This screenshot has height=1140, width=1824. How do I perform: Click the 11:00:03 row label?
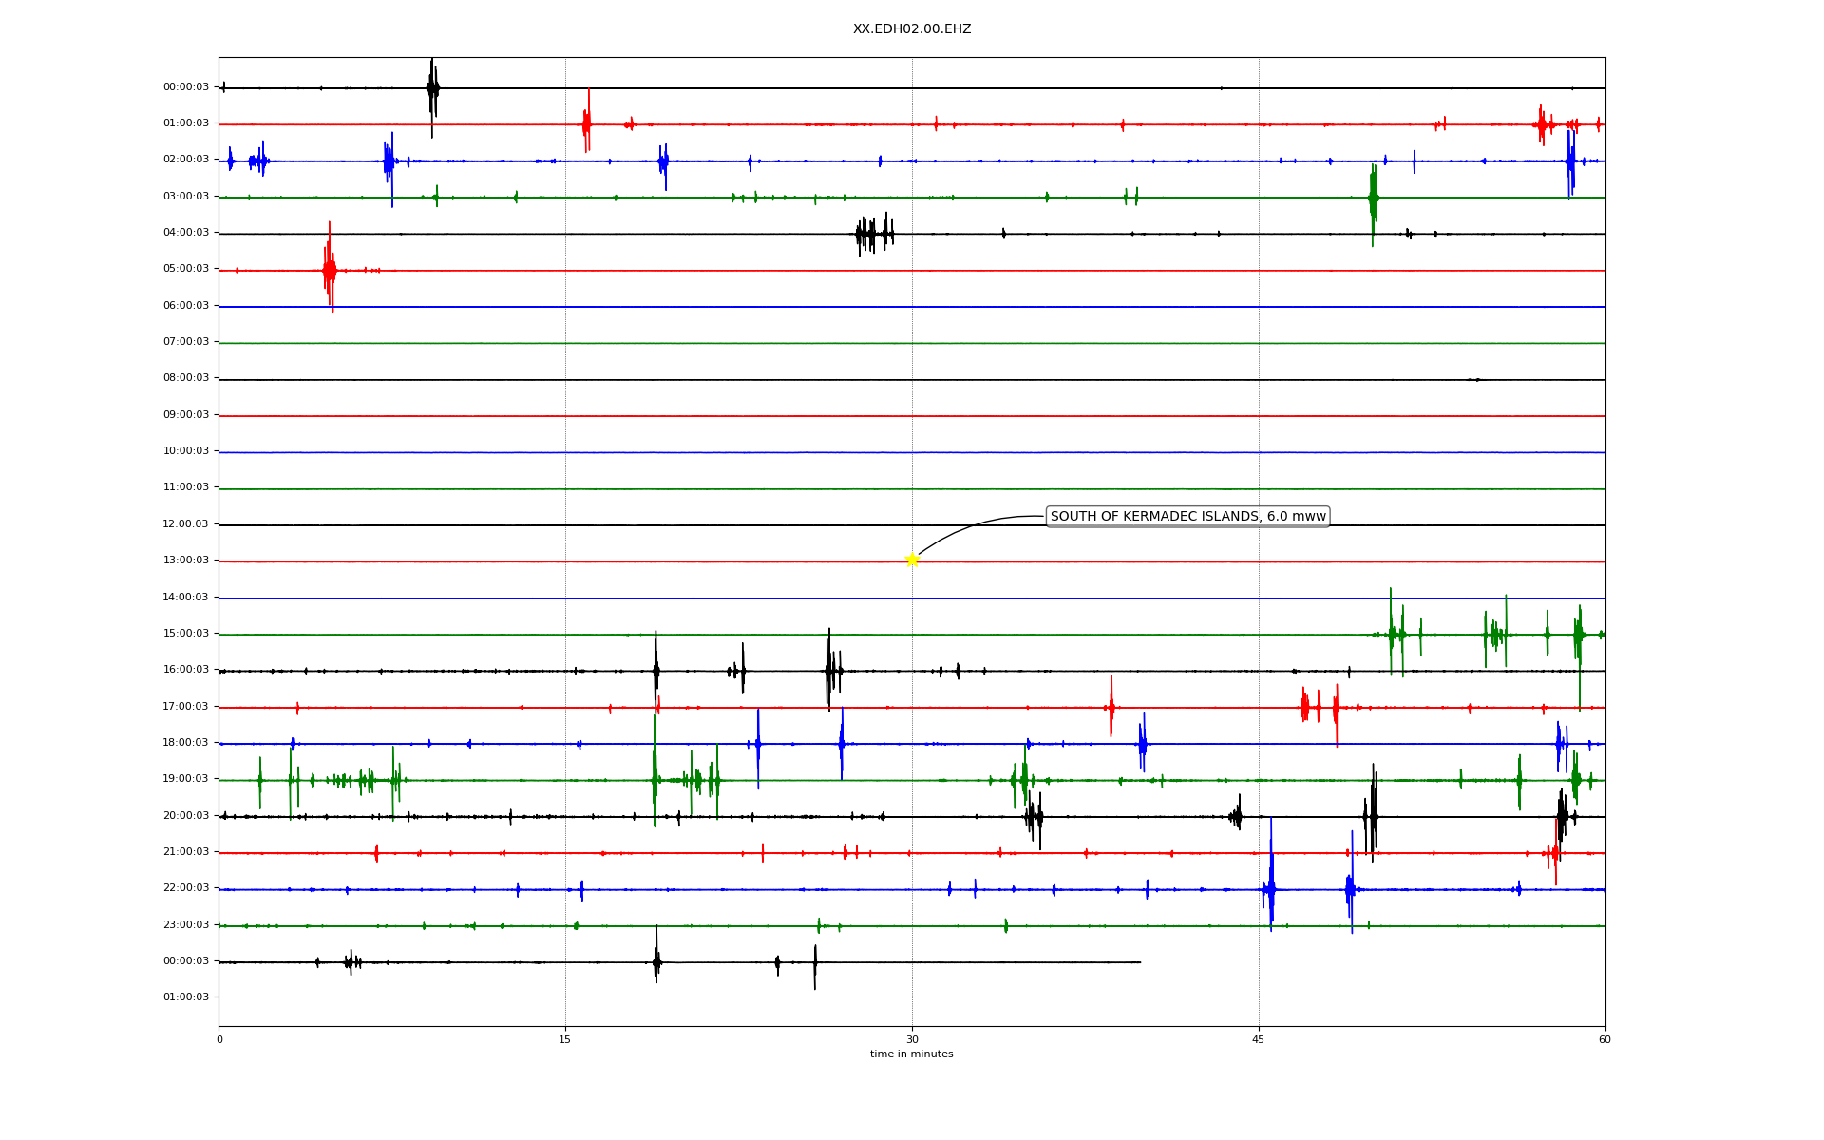coord(186,487)
